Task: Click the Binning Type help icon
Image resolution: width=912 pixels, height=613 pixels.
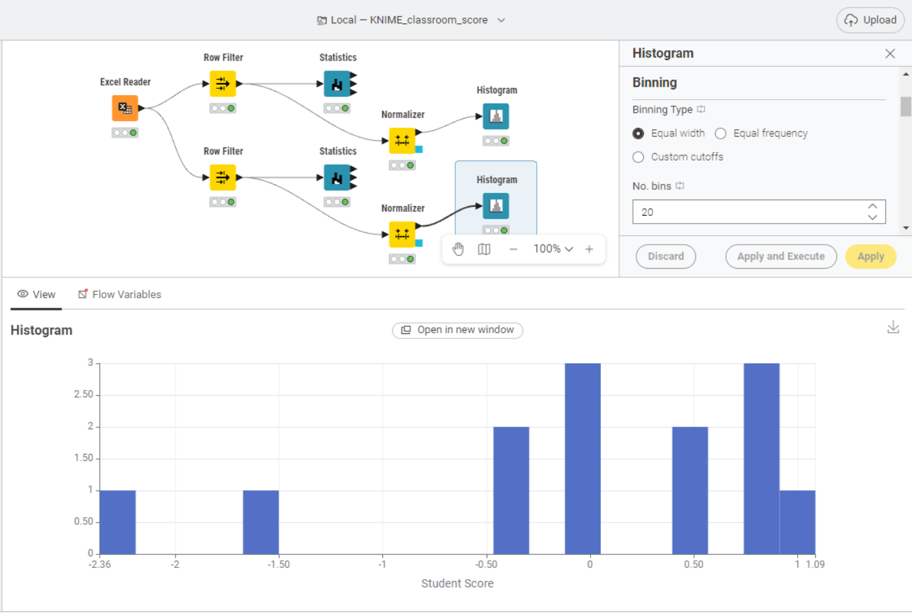Action: (x=701, y=110)
